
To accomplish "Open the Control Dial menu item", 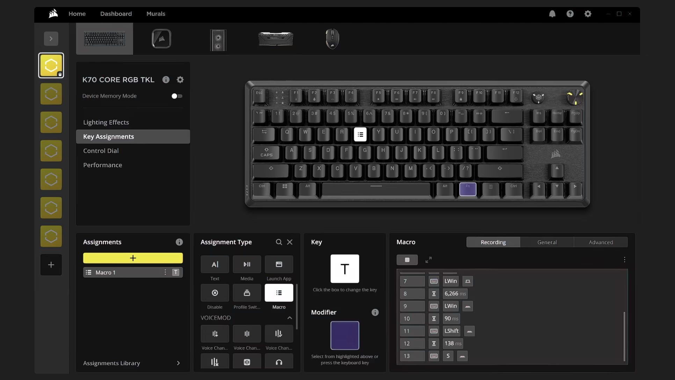I will pyautogui.click(x=101, y=151).
